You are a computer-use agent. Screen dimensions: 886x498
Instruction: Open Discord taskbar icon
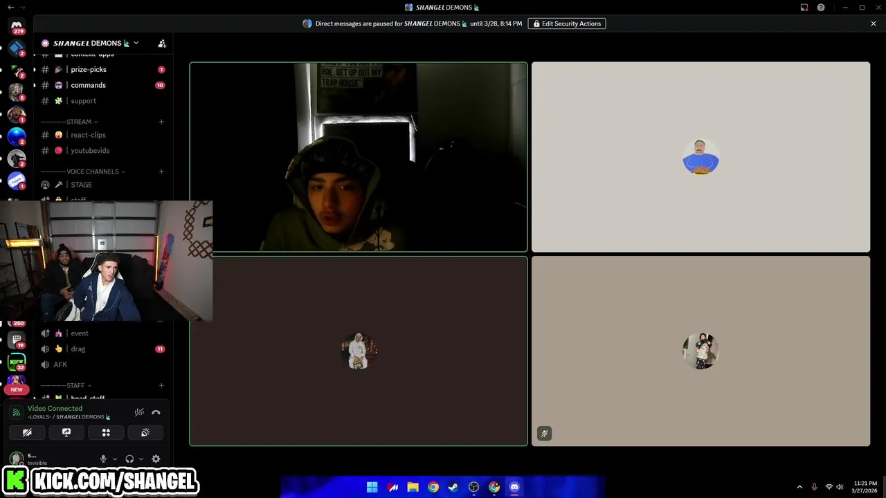pos(514,487)
